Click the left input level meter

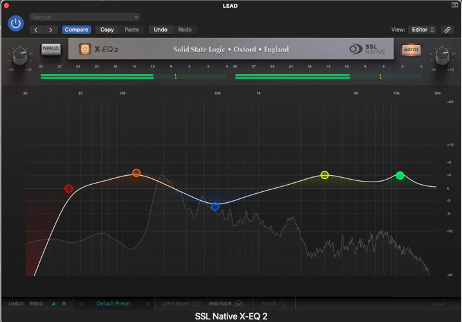[x=134, y=77]
